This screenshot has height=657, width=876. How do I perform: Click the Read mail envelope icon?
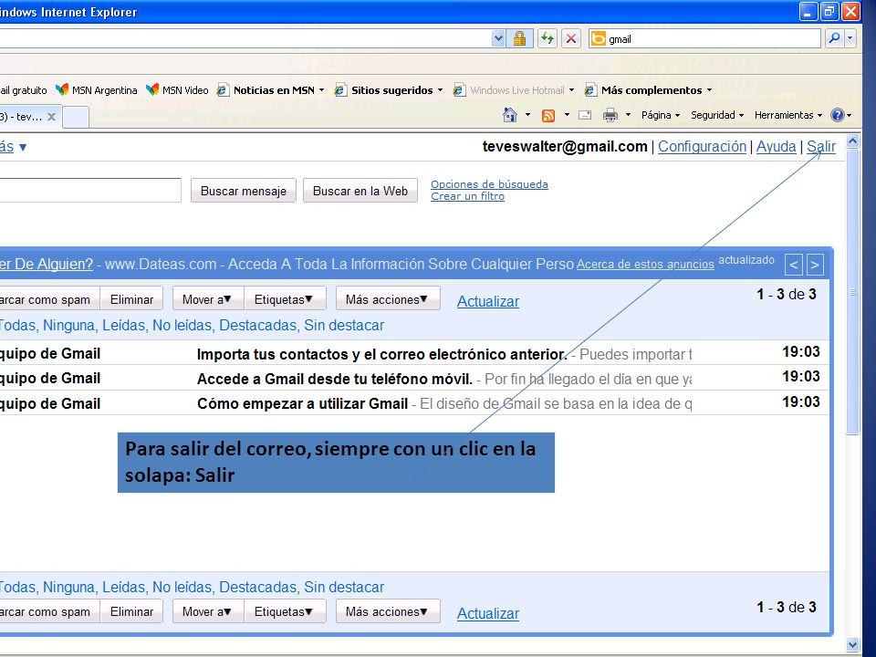(x=585, y=115)
